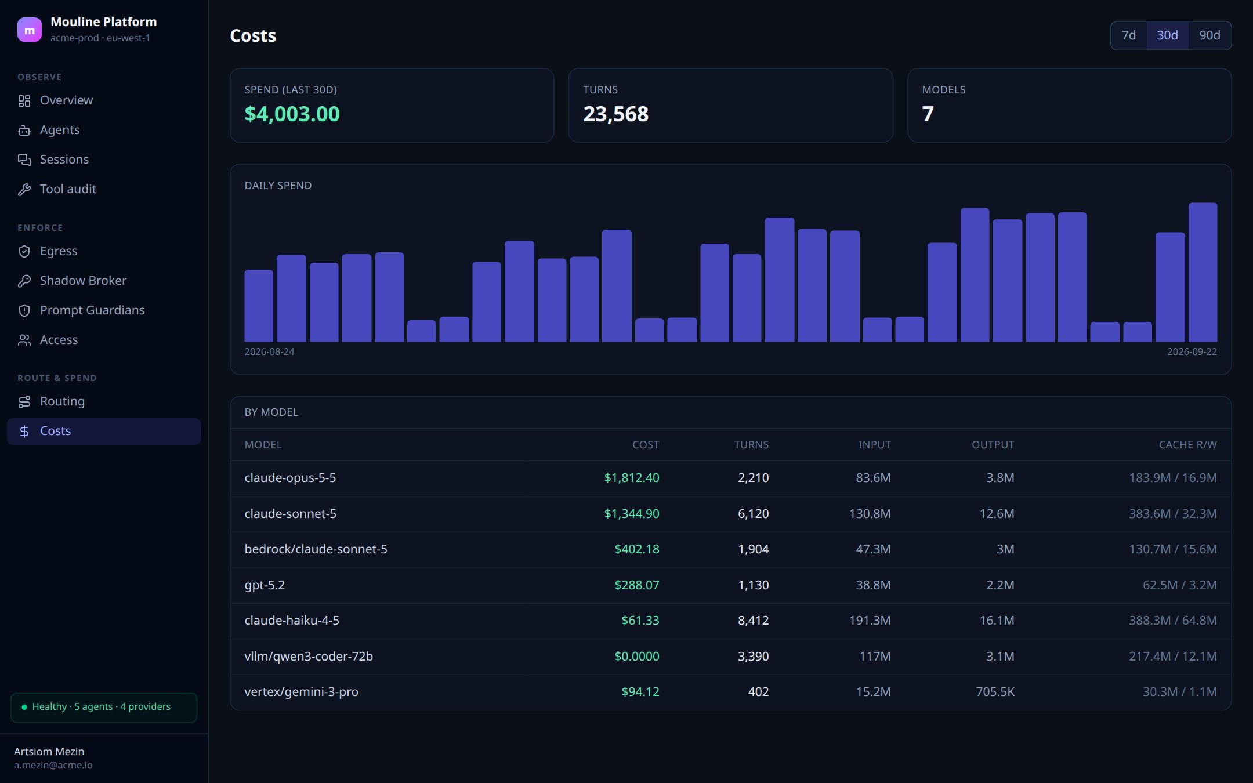Sort by the CACHE R/W column header
The height and width of the screenshot is (783, 1253).
tap(1188, 444)
